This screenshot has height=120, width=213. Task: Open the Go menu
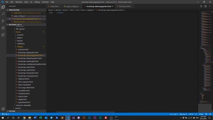(31, 2)
